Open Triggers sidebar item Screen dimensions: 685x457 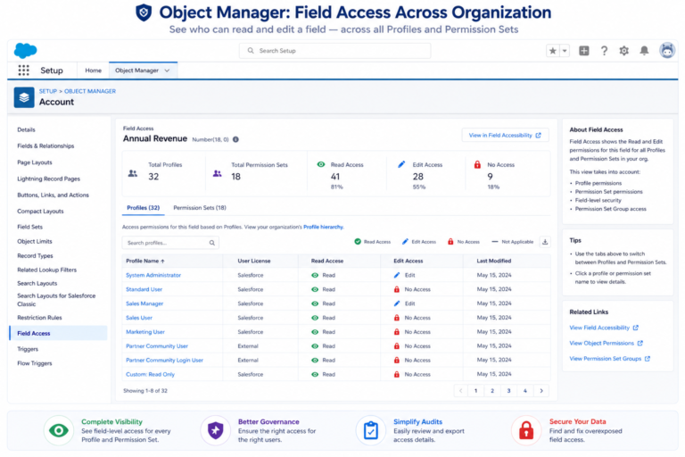[28, 349]
